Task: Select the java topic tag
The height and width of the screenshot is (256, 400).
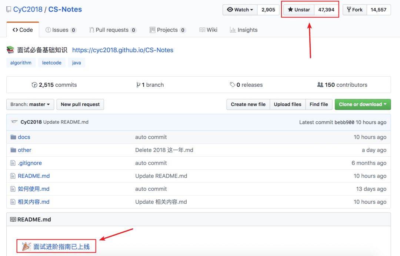Action: [x=76, y=63]
